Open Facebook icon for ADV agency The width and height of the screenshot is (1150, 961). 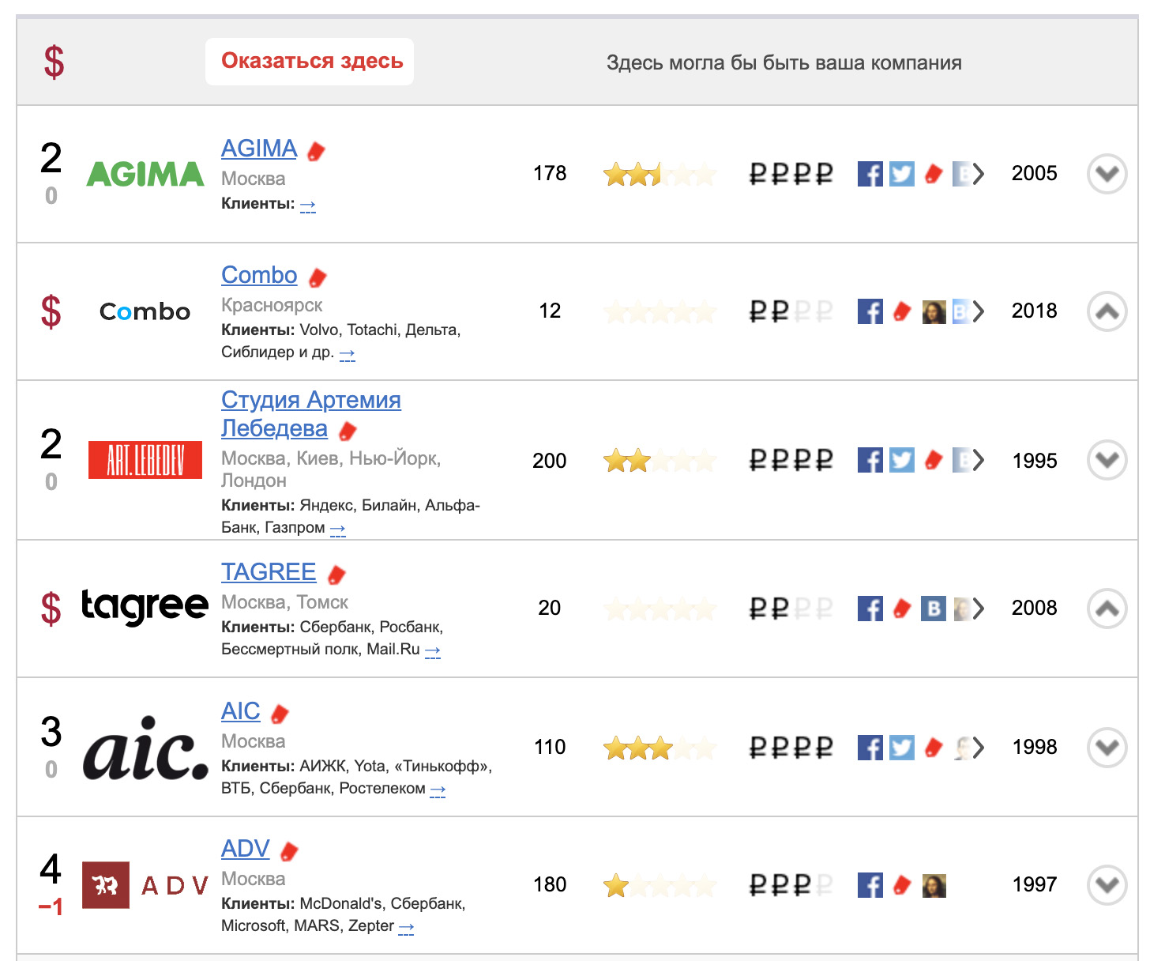click(x=870, y=885)
